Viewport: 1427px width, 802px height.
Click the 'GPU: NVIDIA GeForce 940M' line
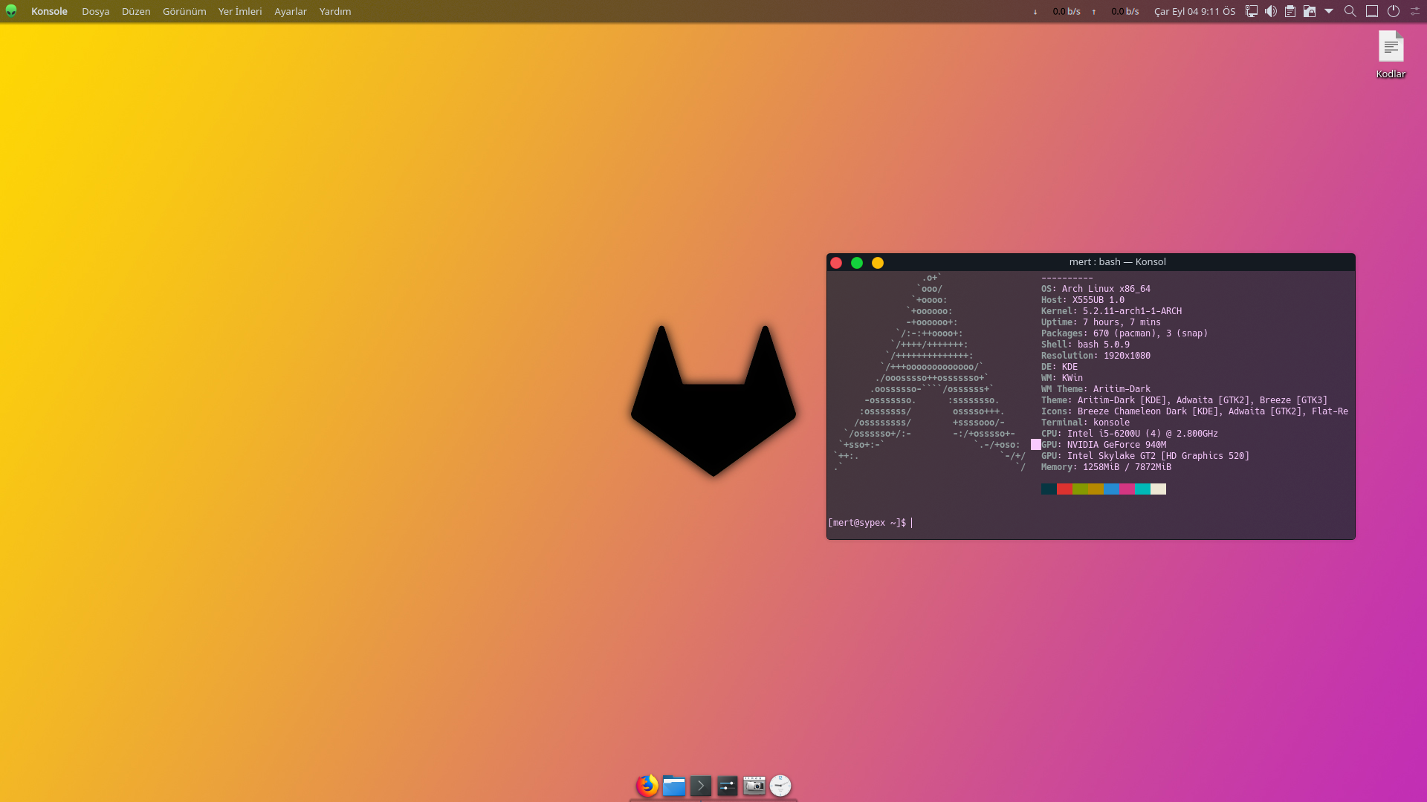click(x=1104, y=445)
